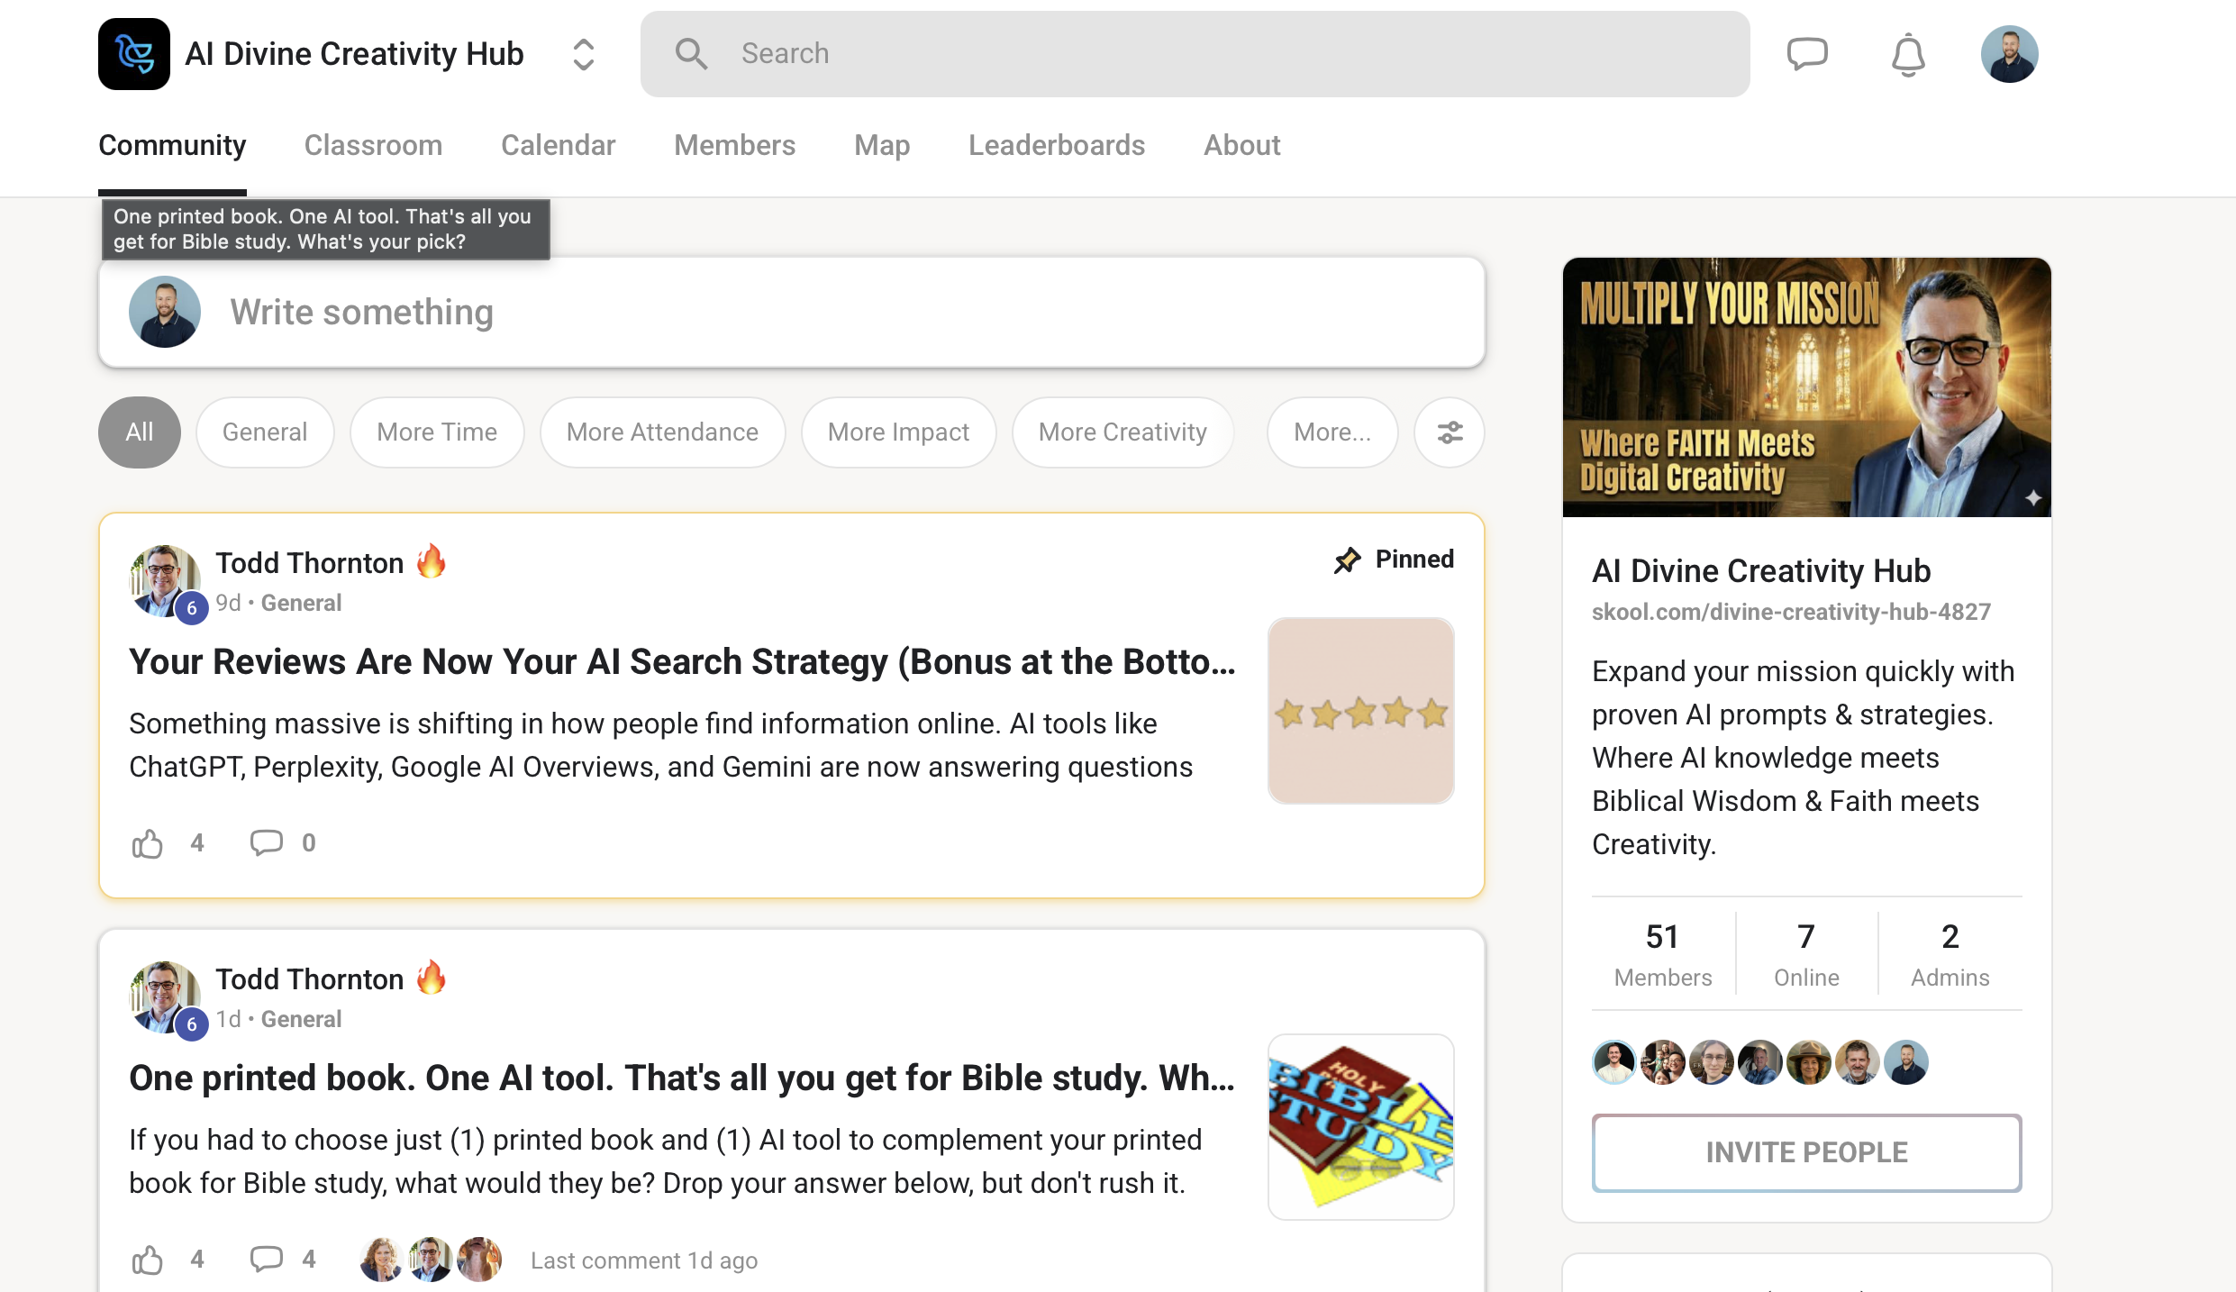Open the Leaderboards tab
The height and width of the screenshot is (1292, 2236).
(x=1056, y=145)
